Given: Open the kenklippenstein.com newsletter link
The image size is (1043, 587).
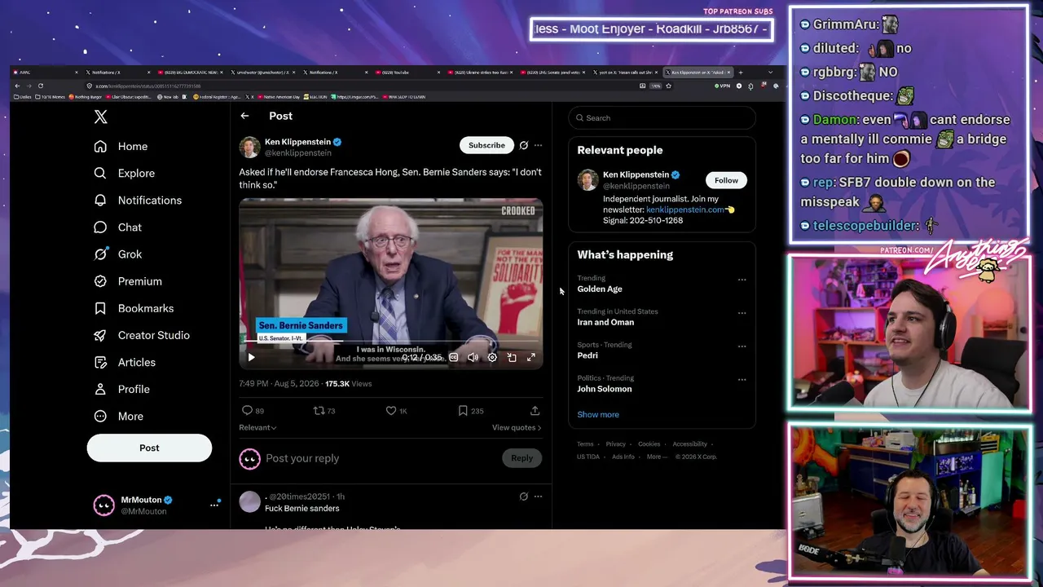Looking at the screenshot, I should coord(685,210).
